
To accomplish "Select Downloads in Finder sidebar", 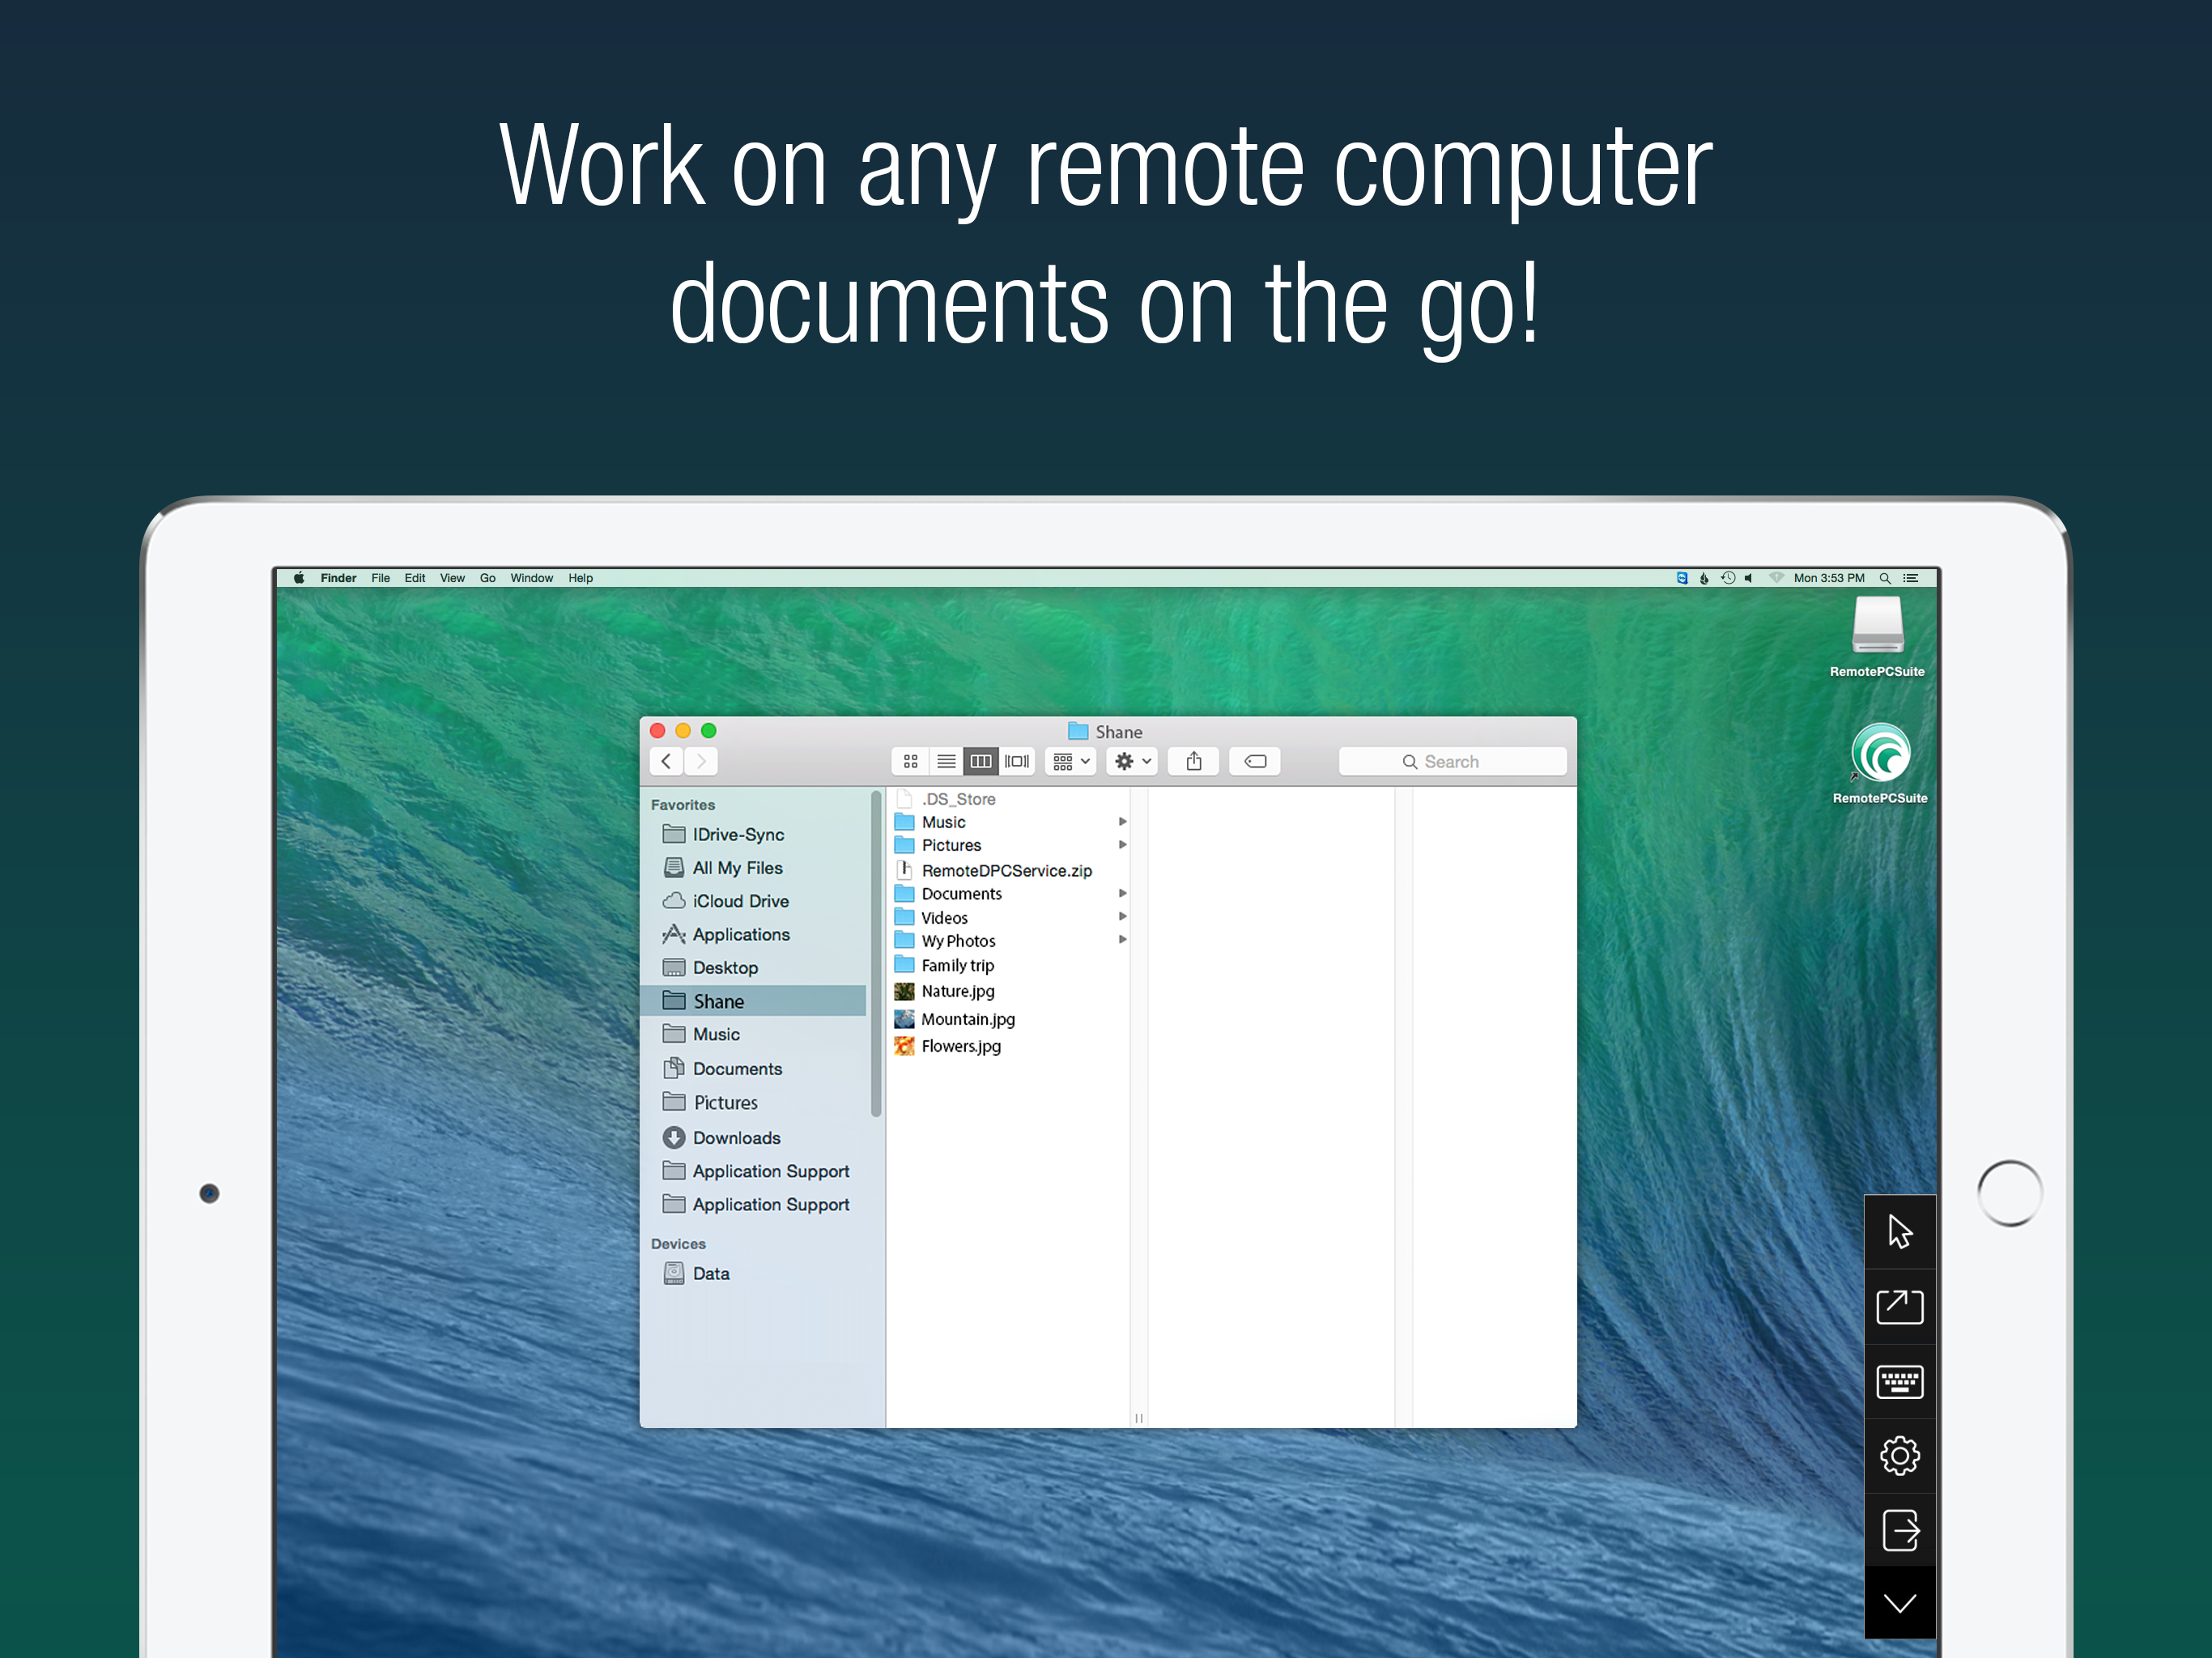I will pyautogui.click(x=736, y=1138).
